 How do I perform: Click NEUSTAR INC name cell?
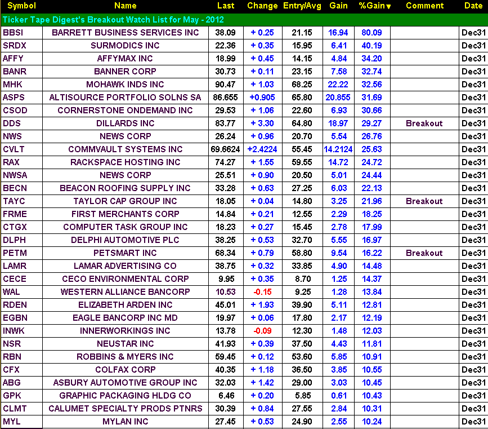point(125,343)
